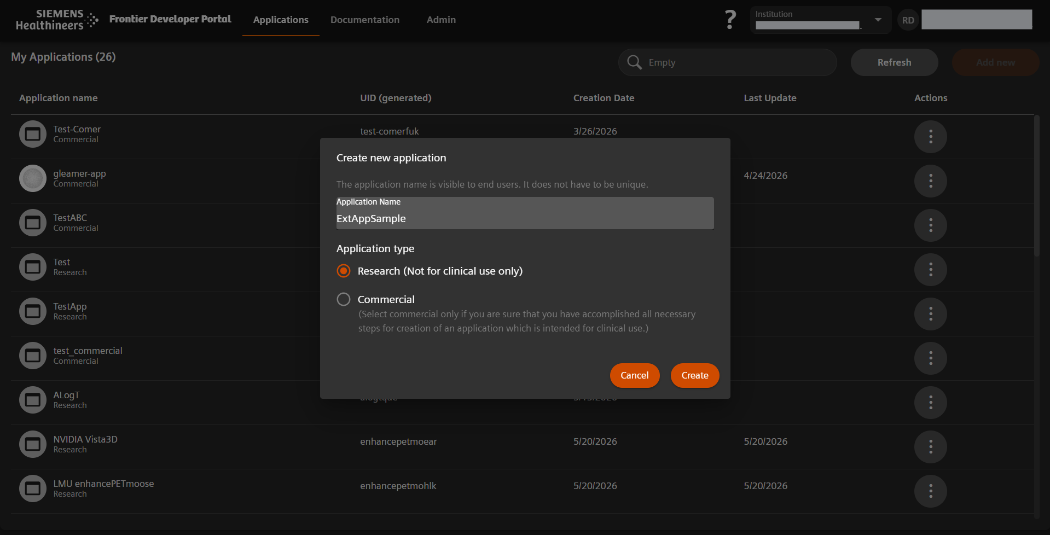Open actions menu for ALogT

(930, 403)
